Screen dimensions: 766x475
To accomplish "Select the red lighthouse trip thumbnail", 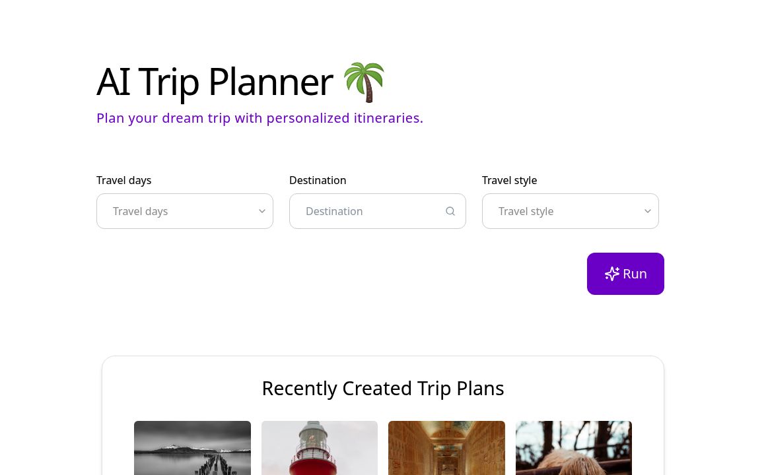I will tap(319, 448).
